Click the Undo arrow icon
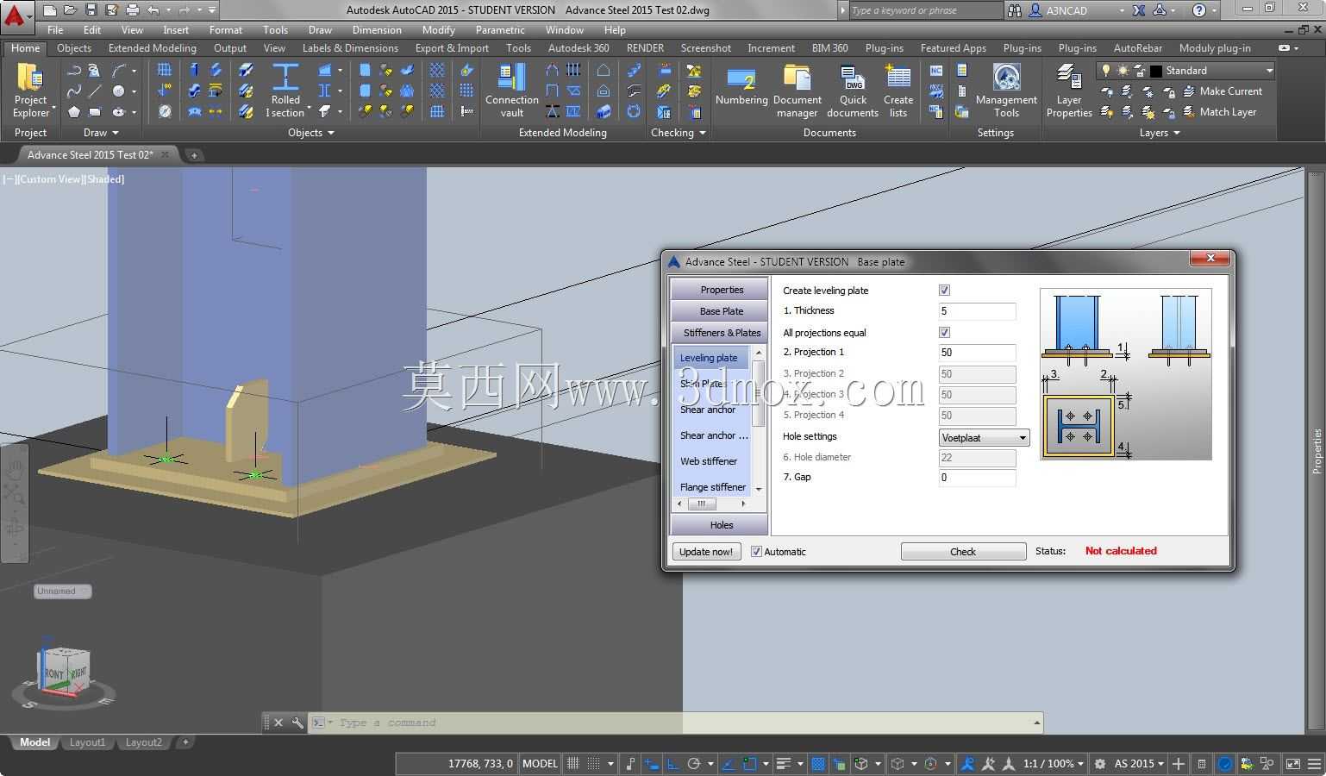1326x776 pixels. point(153,10)
